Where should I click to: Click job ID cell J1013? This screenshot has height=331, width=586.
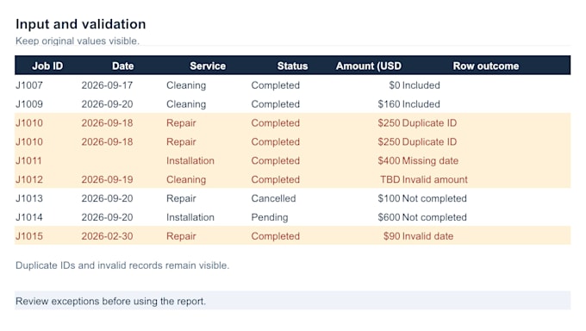tap(29, 198)
